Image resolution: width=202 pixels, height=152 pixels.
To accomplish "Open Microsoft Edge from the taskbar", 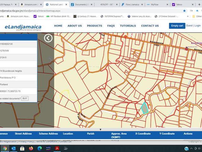I will click(40, 148).
